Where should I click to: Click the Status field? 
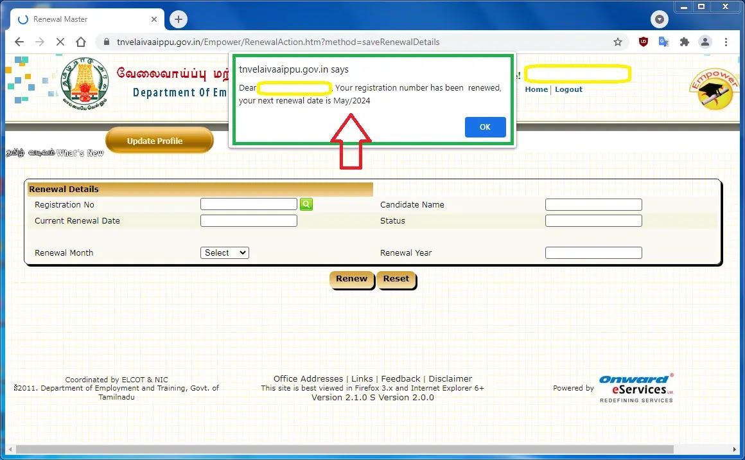coord(593,220)
